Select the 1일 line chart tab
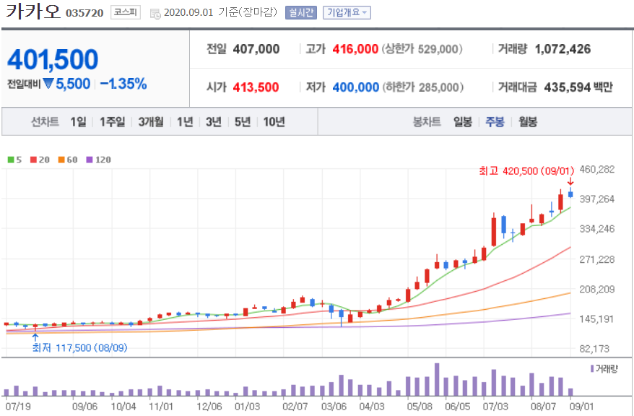The height and width of the screenshot is (416, 634). coord(79,121)
